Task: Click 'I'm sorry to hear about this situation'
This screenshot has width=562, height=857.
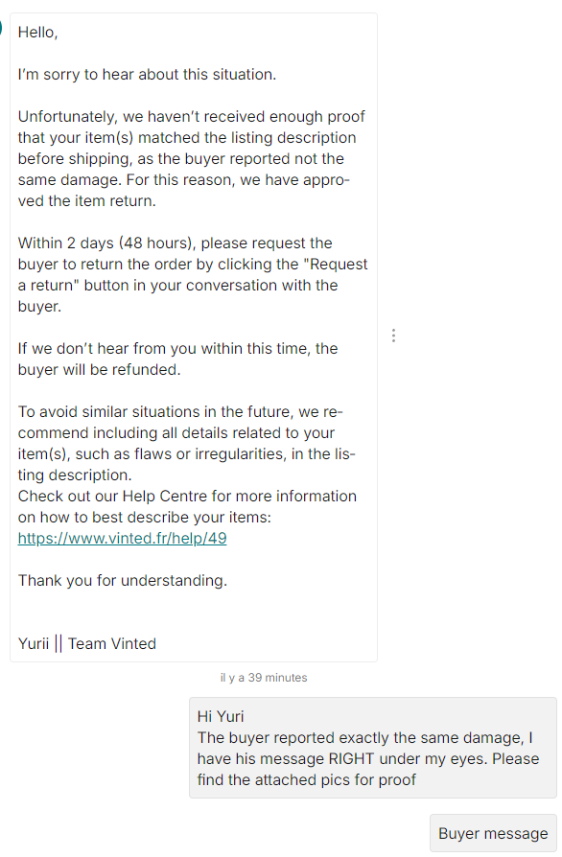Action: pos(147,75)
